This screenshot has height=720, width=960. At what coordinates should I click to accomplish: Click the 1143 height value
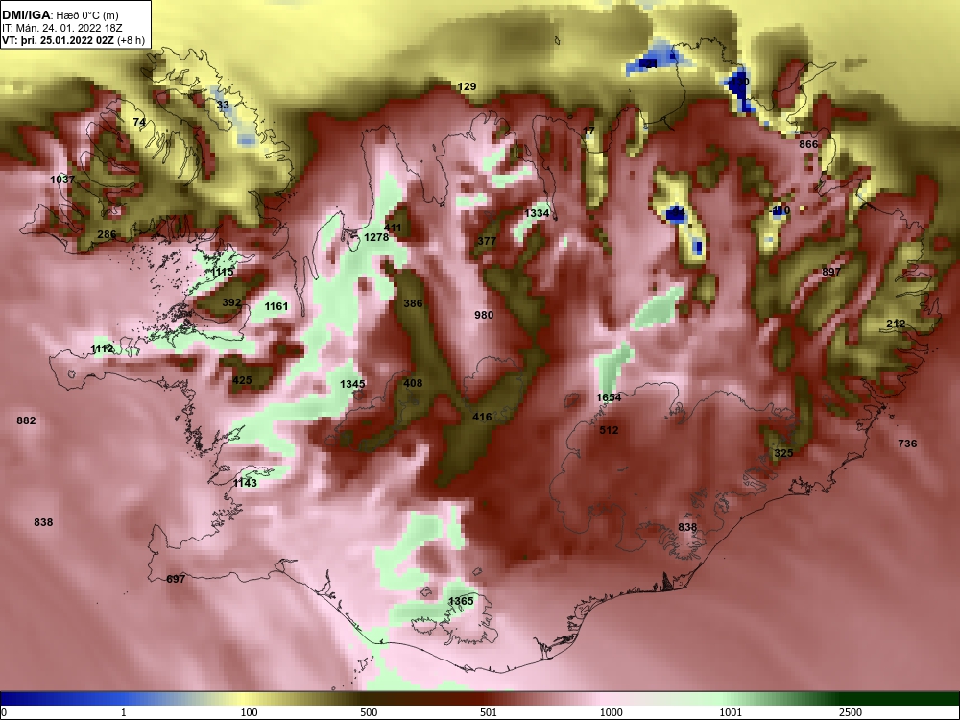(246, 483)
